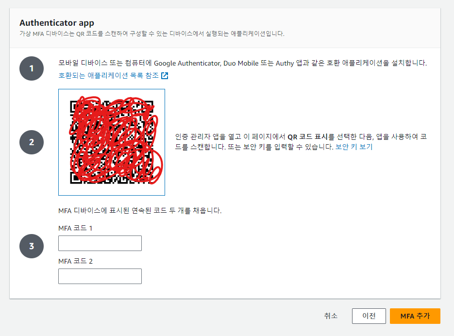Viewport: 454px width, 336px height.
Task: Click the MFA 코드 2 label
Action: coord(76,261)
